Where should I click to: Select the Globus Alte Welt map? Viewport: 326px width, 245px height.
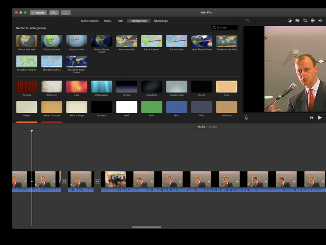[27, 41]
